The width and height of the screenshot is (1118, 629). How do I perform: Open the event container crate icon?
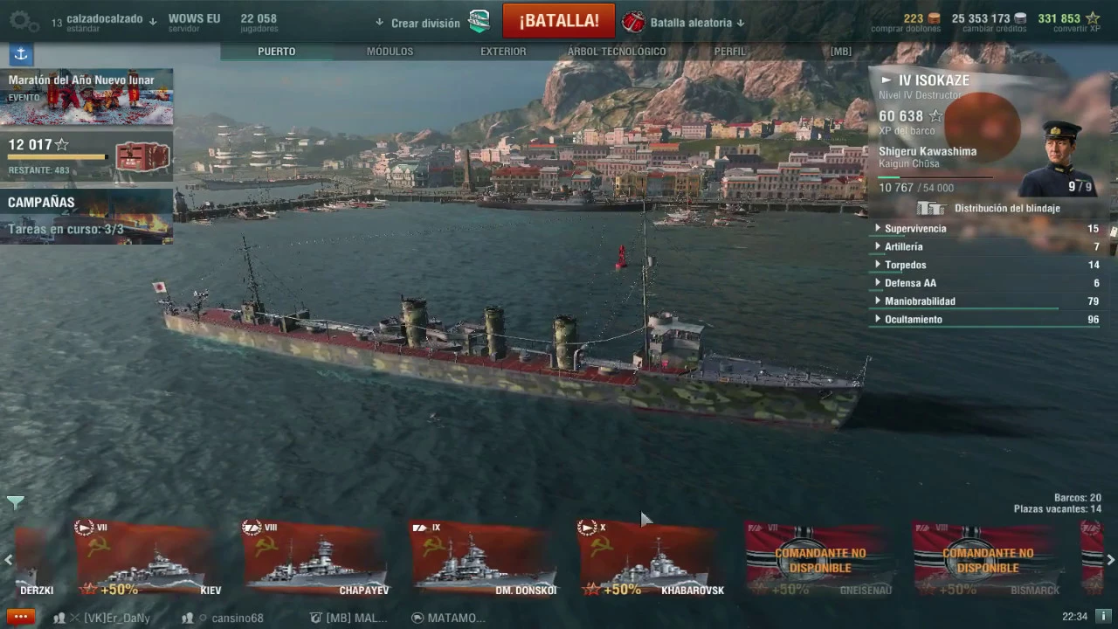tap(141, 156)
